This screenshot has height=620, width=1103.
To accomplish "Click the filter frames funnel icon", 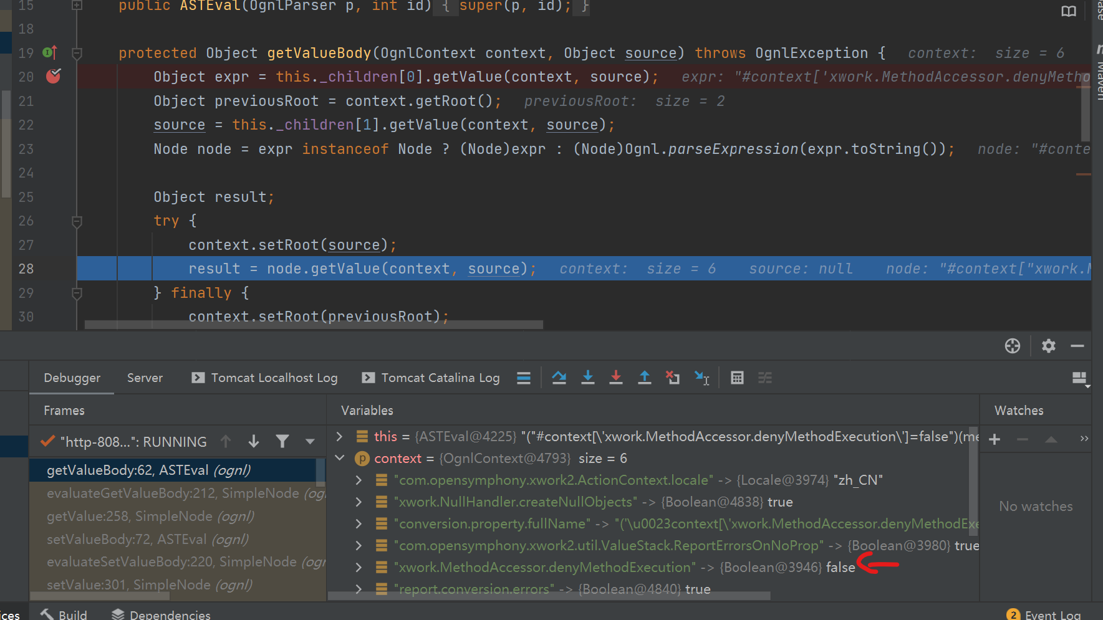I will pos(282,442).
